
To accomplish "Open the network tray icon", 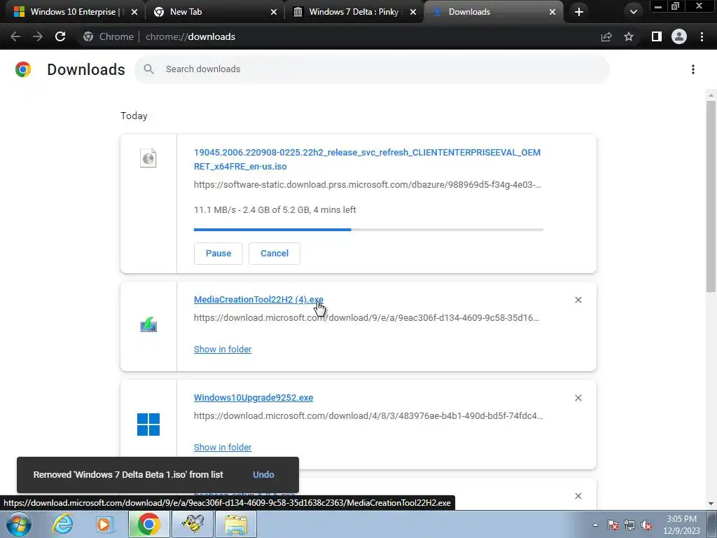I will (629, 525).
